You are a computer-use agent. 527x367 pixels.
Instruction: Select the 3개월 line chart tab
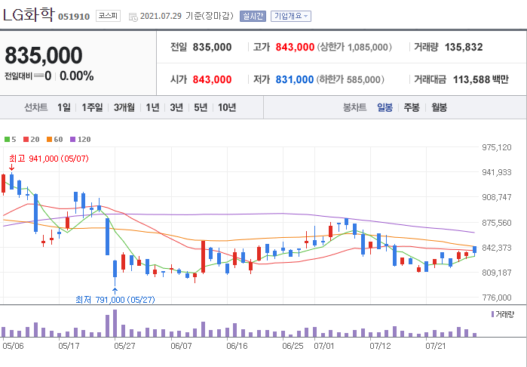point(124,107)
